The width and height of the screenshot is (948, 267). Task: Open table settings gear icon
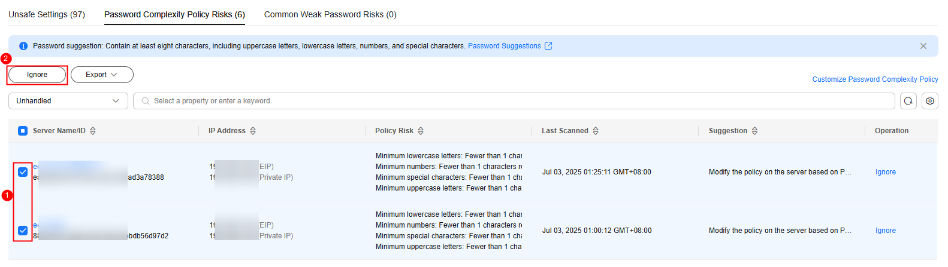(x=930, y=101)
